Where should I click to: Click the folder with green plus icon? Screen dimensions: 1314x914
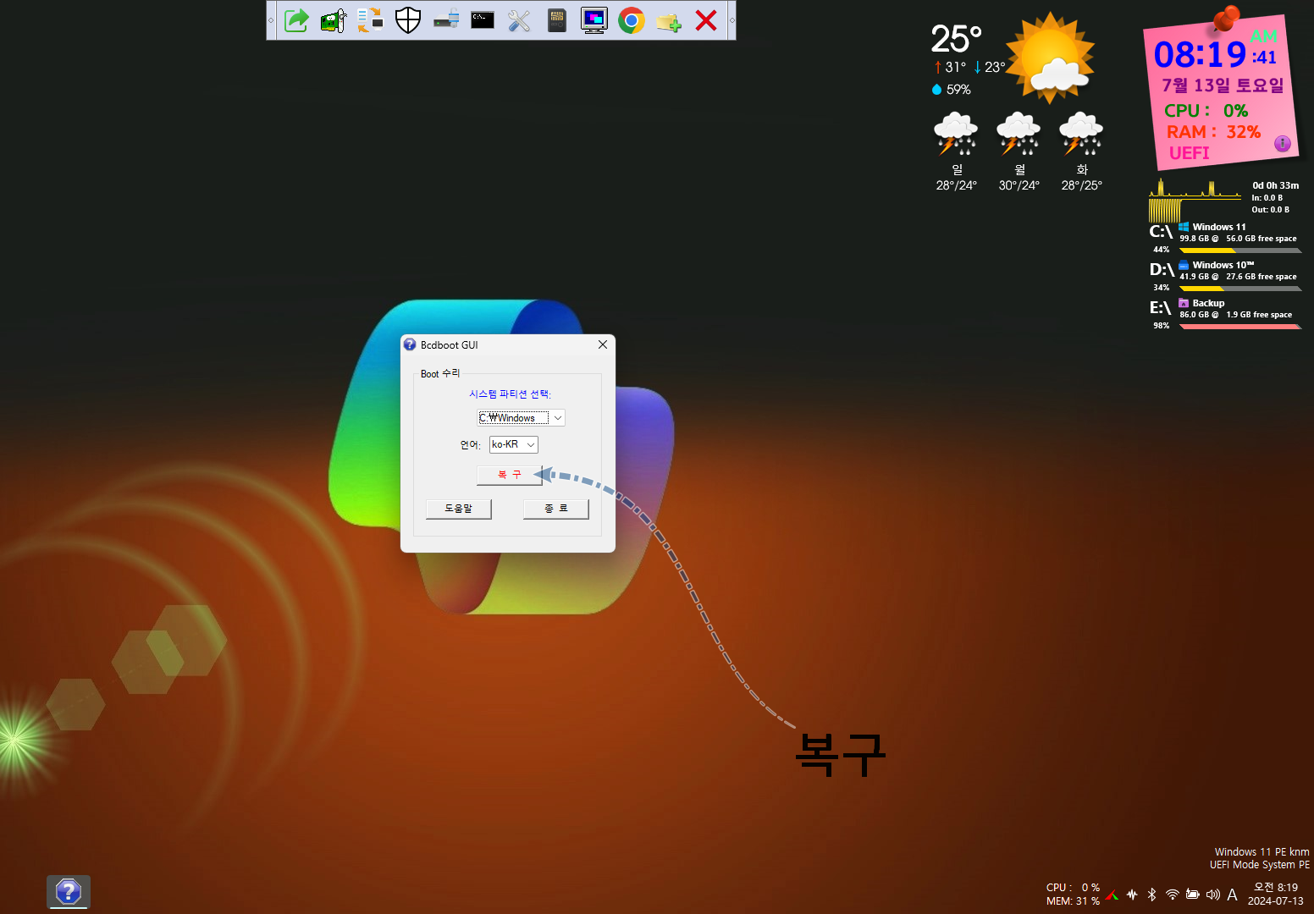(669, 21)
